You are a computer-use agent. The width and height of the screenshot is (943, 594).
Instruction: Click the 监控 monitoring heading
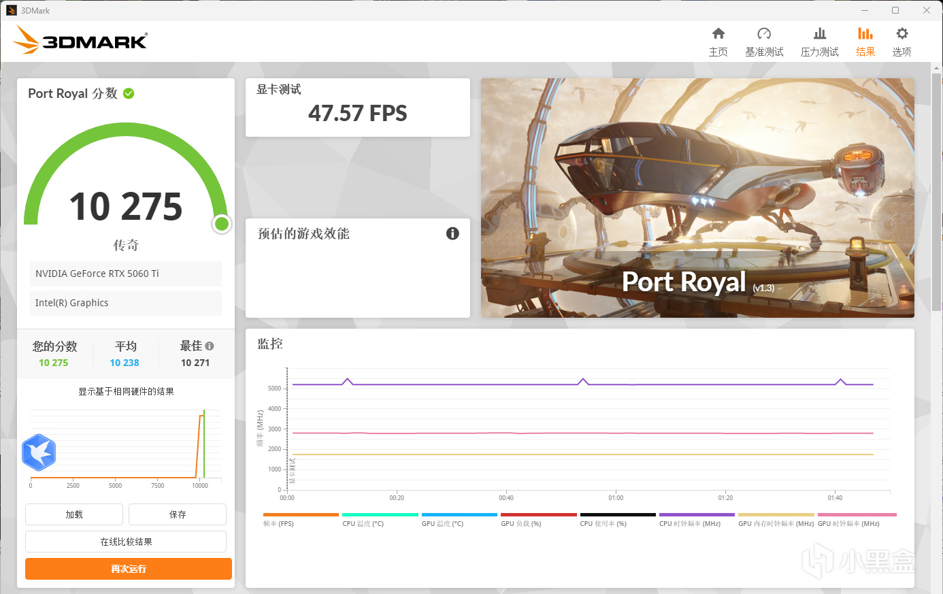tap(270, 344)
